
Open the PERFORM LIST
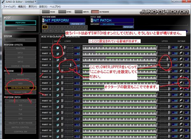[x=77, y=24]
